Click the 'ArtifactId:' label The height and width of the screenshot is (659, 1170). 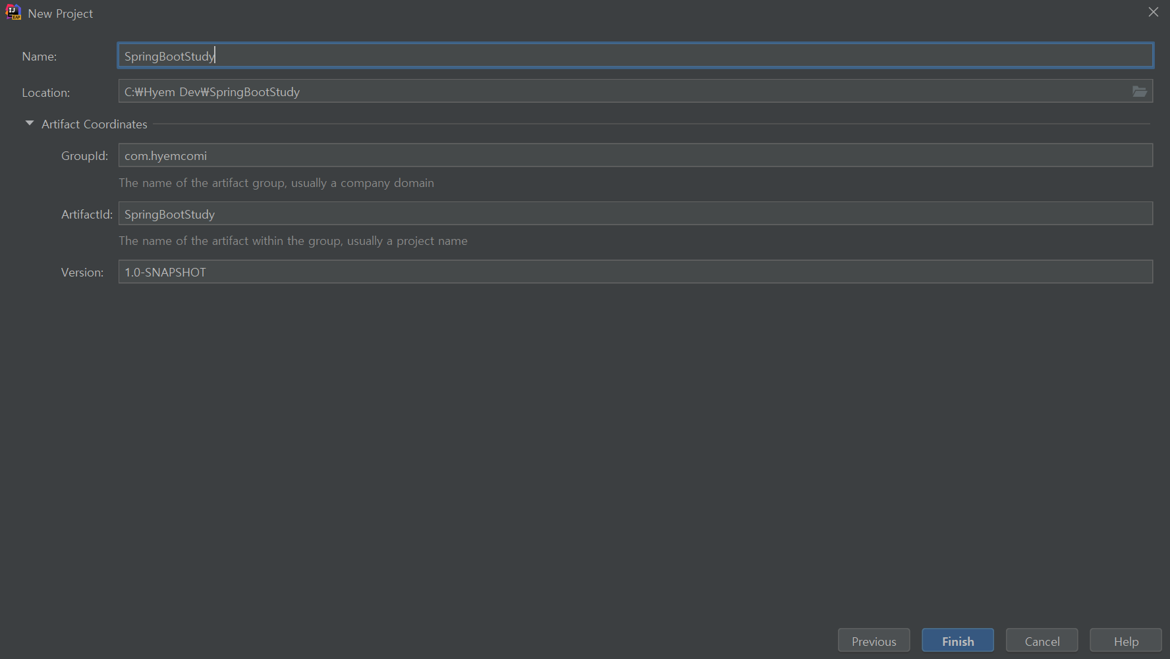tap(87, 215)
